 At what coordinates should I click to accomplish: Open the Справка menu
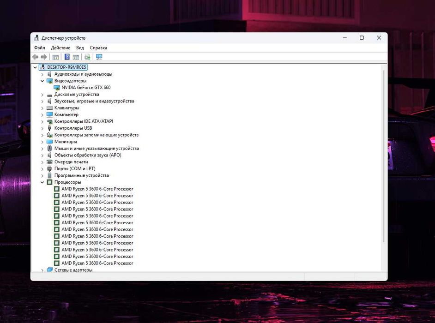(98, 48)
